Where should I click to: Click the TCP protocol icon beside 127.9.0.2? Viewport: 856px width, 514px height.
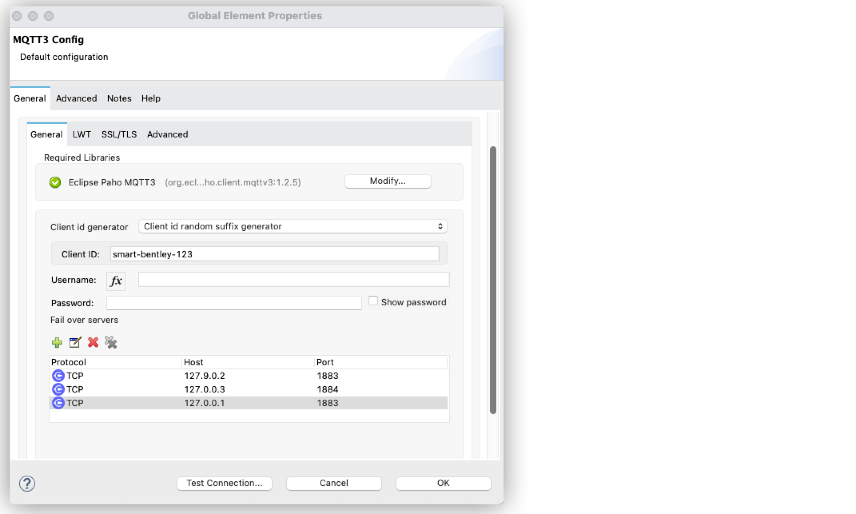click(x=58, y=375)
